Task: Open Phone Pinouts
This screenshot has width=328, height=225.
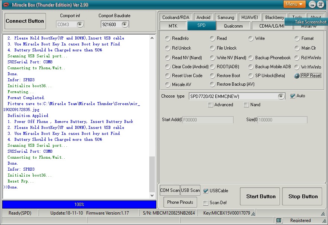Action: (180, 202)
